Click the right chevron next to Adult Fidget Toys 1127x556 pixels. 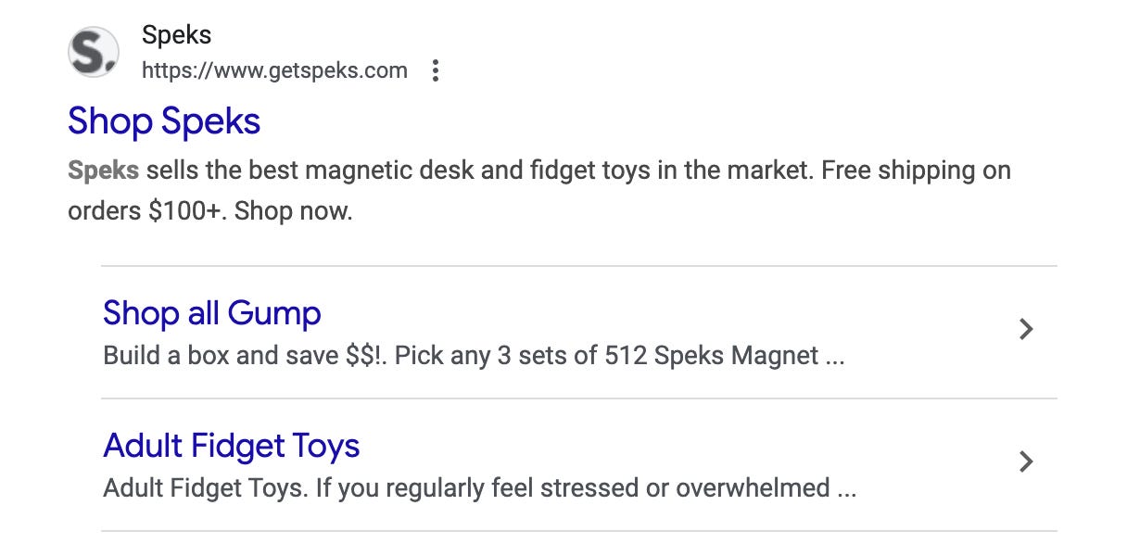click(1025, 461)
